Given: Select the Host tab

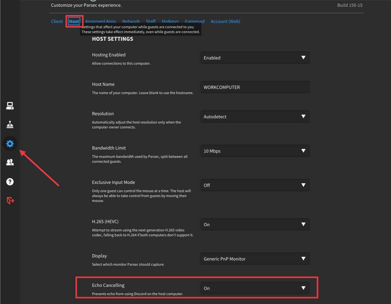Looking at the screenshot, I should coord(74,21).
